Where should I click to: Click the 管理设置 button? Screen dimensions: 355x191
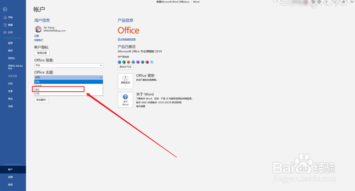[x=42, y=53]
